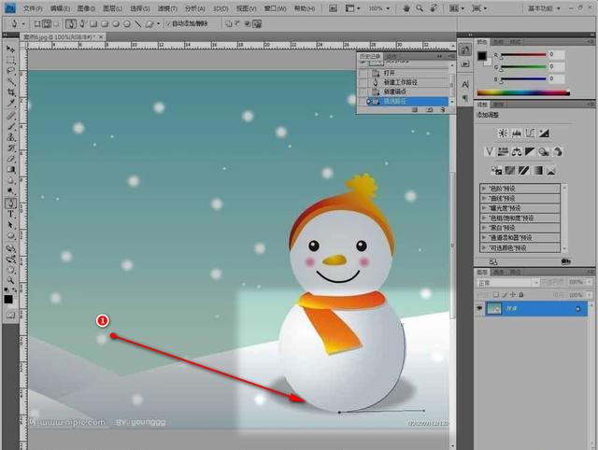The width and height of the screenshot is (598, 450).
Task: Select the Pen tool in toolbox
Action: point(10,203)
